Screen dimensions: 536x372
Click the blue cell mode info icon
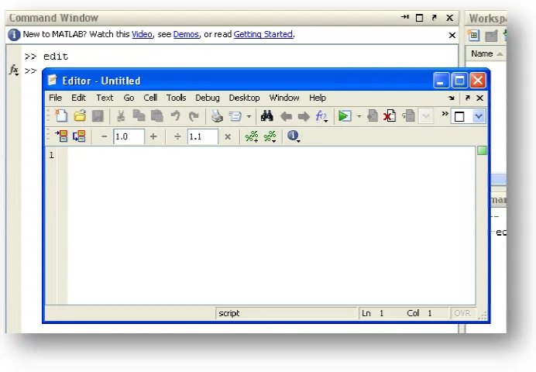(x=294, y=136)
